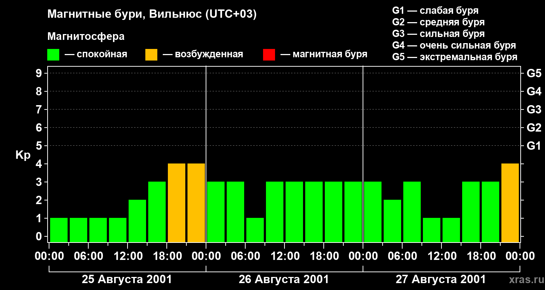
Task: Click the '18:00' time label for 26 Августа
Action: pyautogui.click(x=324, y=256)
